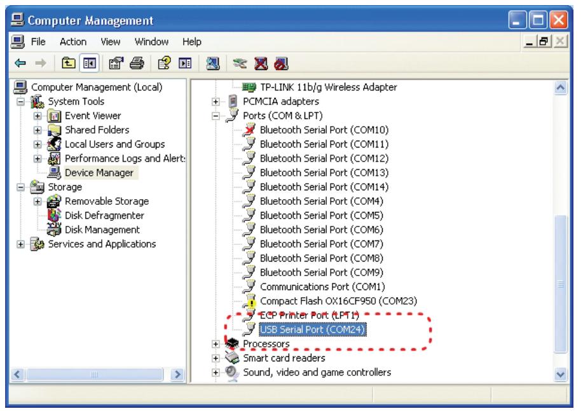This screenshot has height=411, width=583.
Task: Click the Local Users and Groups icon
Action: tap(54, 144)
